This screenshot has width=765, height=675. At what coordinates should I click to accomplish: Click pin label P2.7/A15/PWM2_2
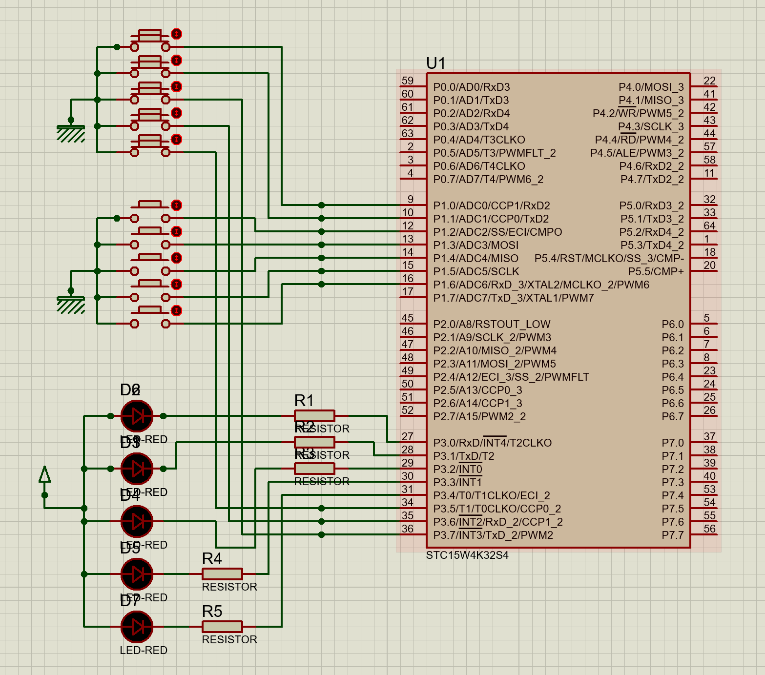click(479, 416)
